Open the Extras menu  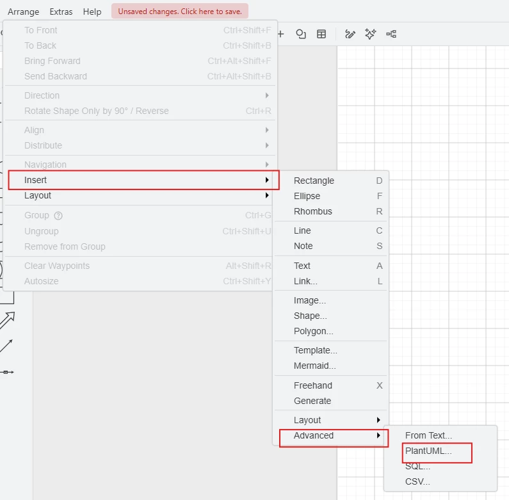point(61,12)
